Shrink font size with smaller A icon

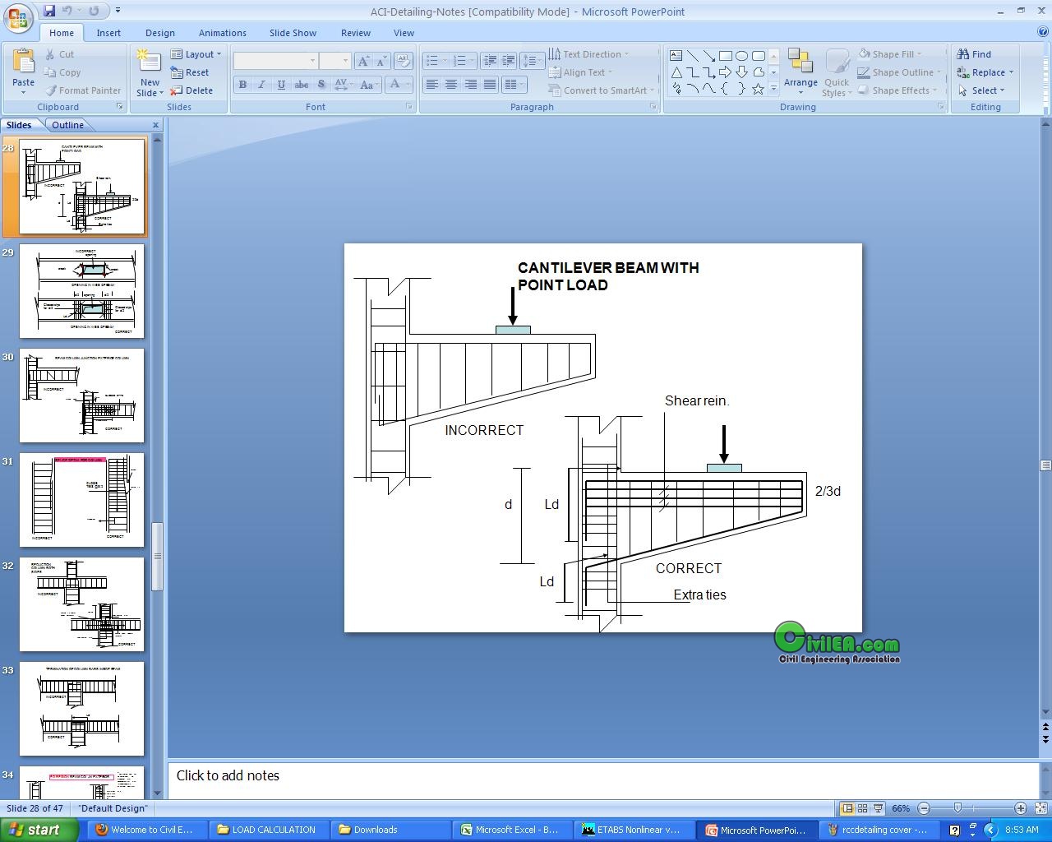coord(381,61)
